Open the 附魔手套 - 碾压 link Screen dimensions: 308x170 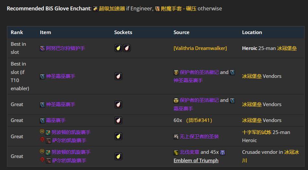click(x=179, y=9)
